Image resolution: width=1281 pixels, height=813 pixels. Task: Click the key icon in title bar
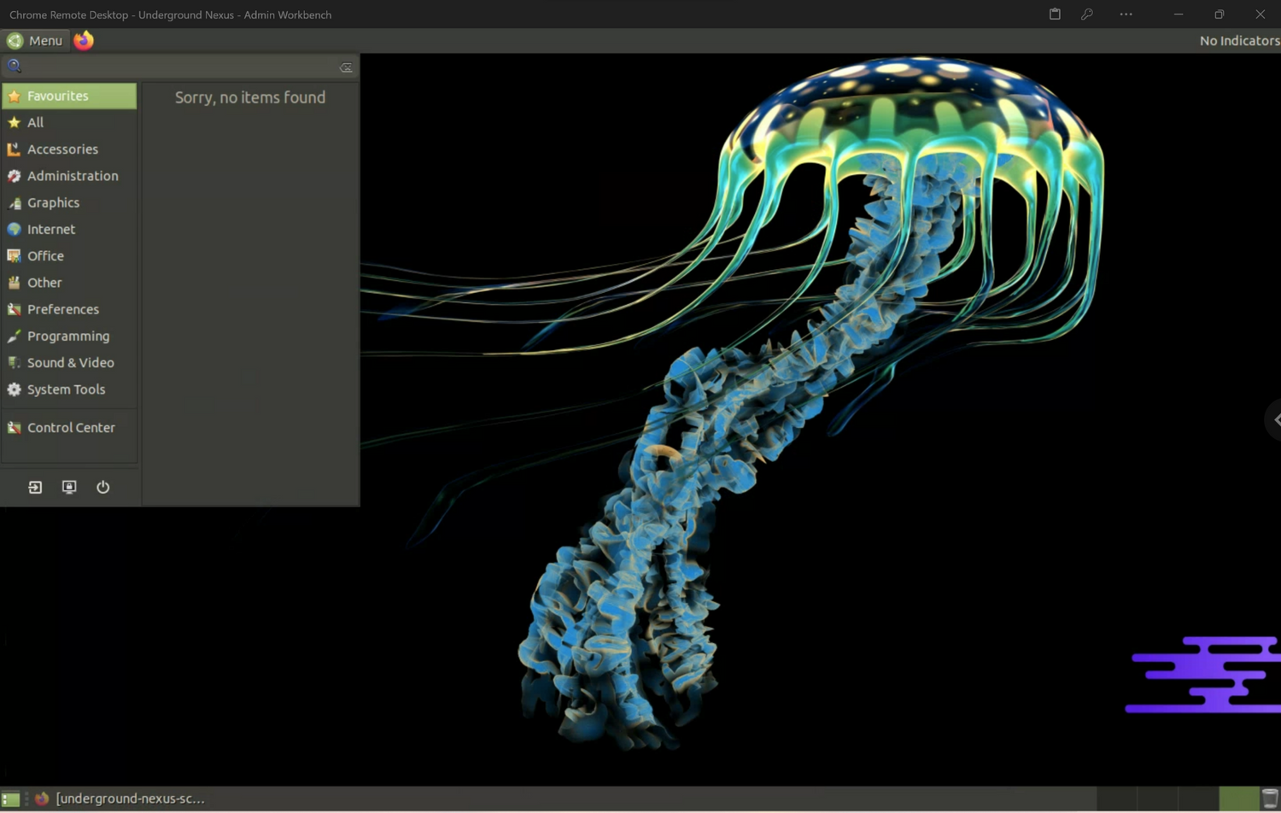tap(1087, 15)
